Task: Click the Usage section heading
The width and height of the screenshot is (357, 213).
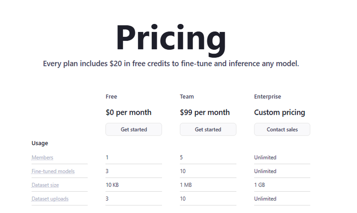Action: [40, 143]
